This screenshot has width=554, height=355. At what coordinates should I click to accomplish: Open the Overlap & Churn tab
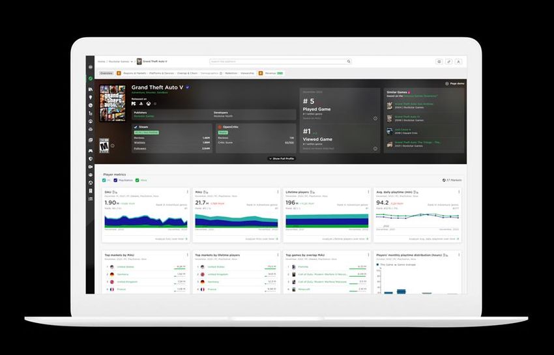pos(187,73)
